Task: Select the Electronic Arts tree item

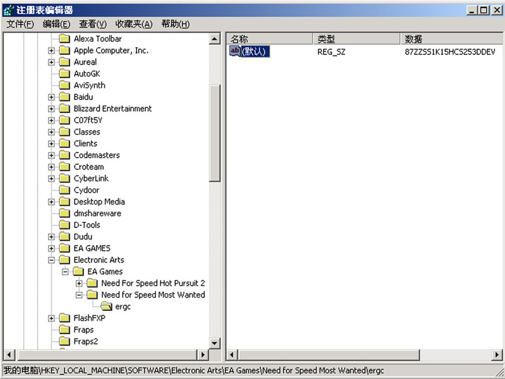Action: click(x=99, y=260)
